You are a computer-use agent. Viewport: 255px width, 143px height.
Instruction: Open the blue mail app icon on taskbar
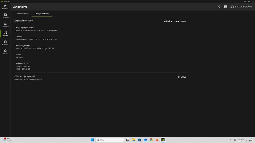pyautogui.click(x=145, y=140)
